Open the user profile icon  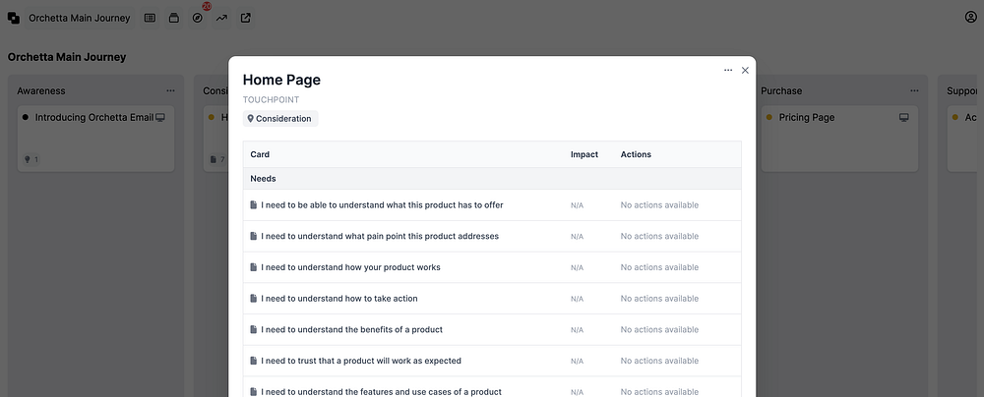pos(970,18)
